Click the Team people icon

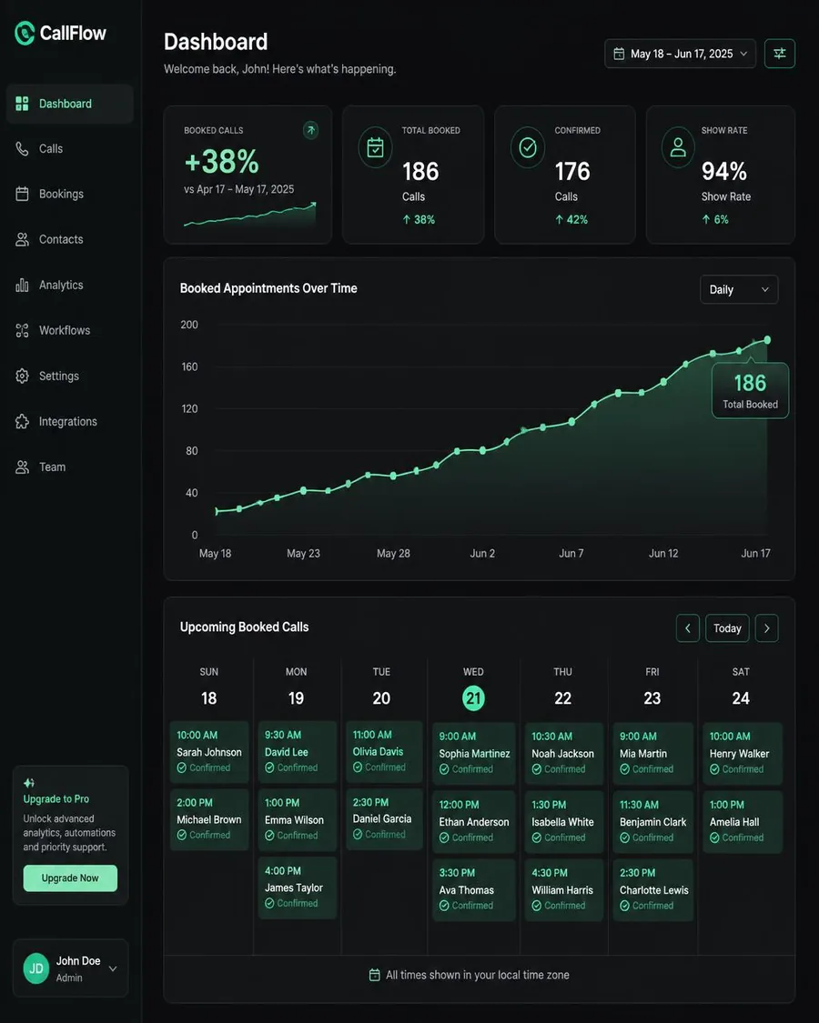pyautogui.click(x=22, y=467)
